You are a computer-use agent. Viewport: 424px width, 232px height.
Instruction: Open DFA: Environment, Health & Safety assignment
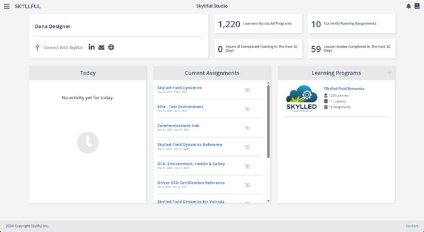(191, 164)
